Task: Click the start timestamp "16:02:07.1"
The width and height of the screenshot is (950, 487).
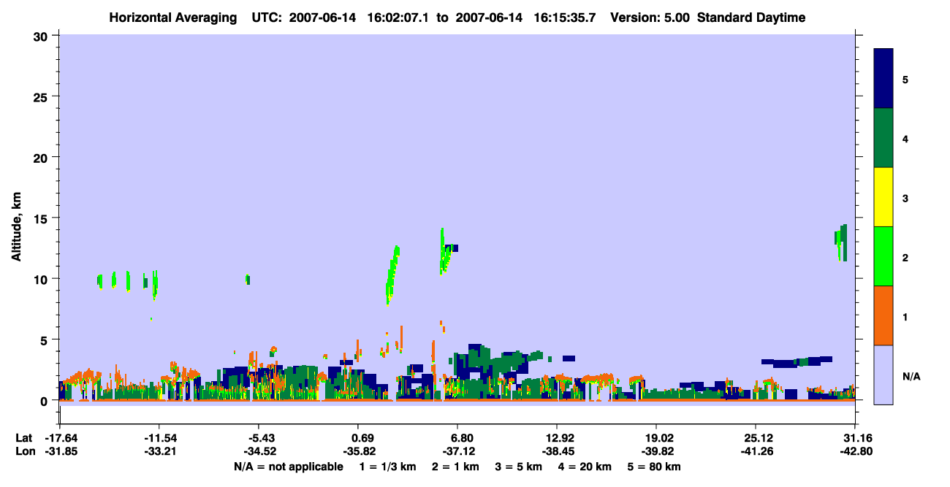Action: click(x=397, y=18)
